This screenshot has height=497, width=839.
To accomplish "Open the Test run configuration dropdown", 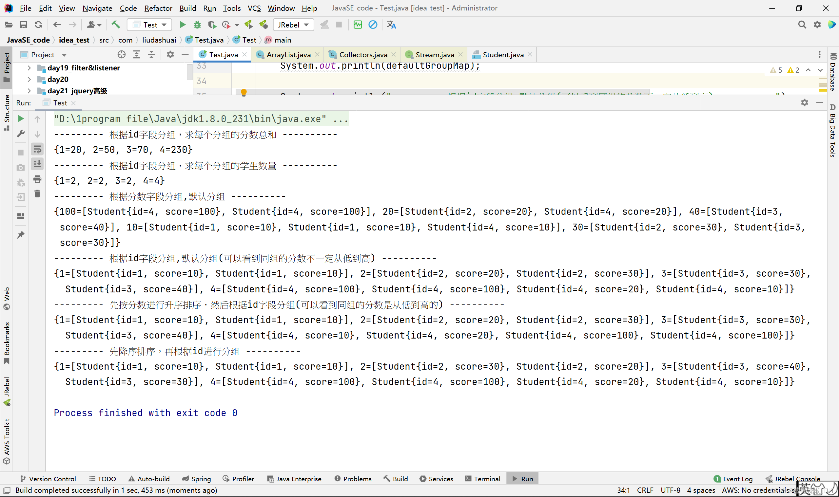I will [149, 25].
